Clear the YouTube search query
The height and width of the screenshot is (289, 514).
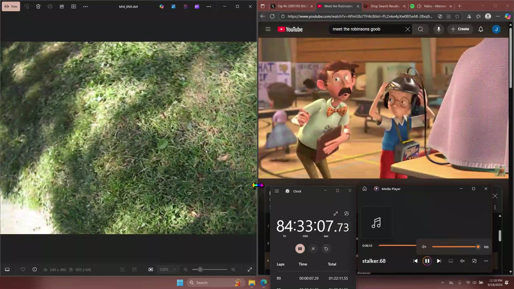408,29
